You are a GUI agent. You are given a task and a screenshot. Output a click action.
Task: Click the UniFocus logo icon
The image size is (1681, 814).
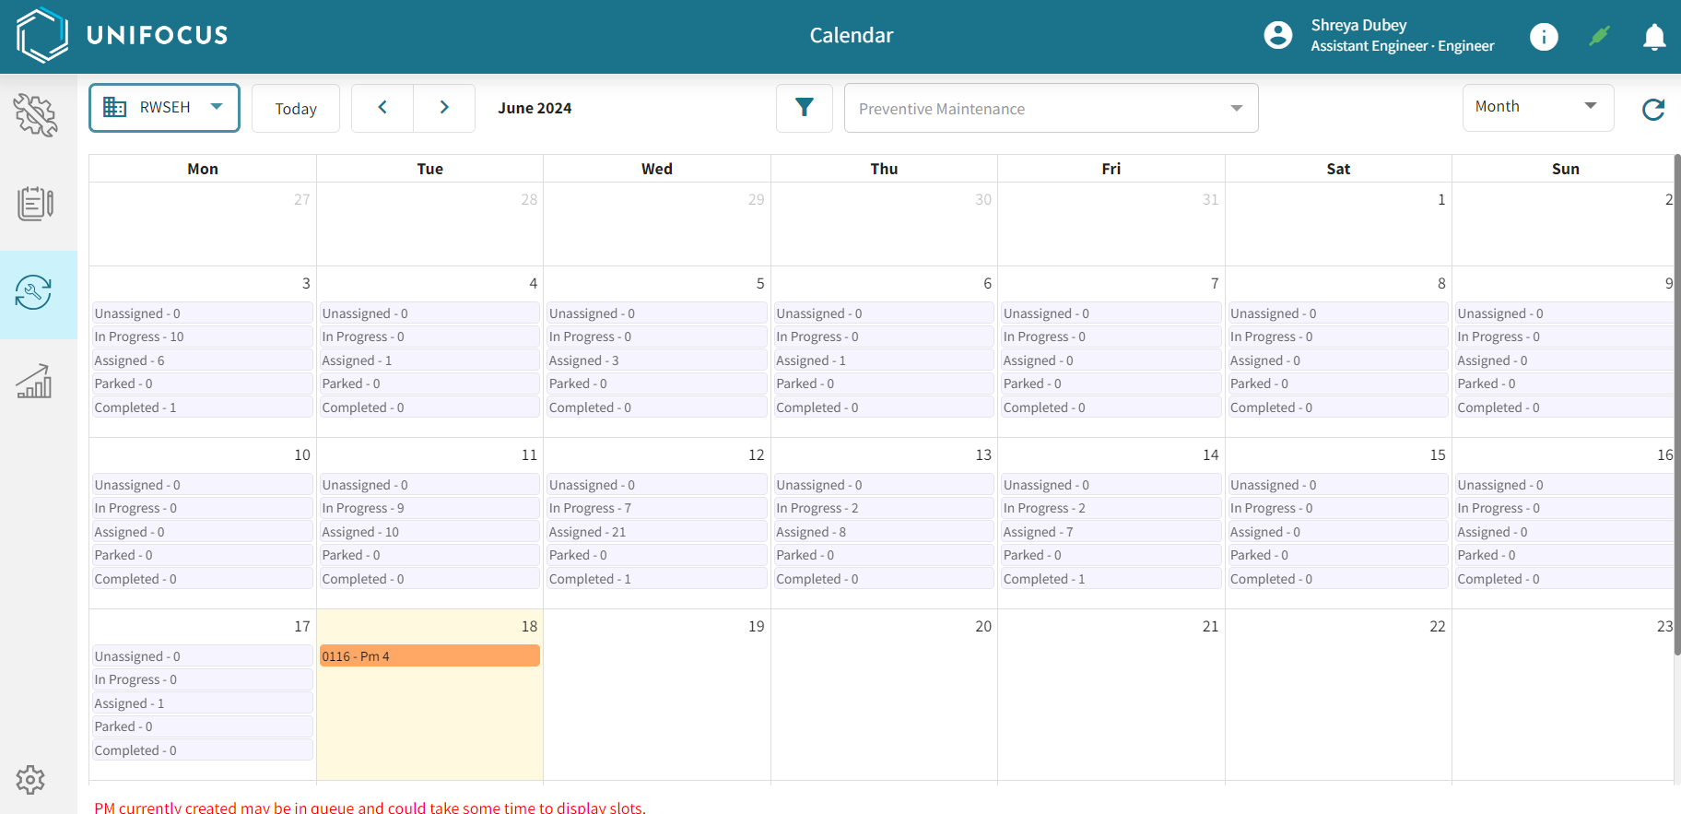click(42, 35)
